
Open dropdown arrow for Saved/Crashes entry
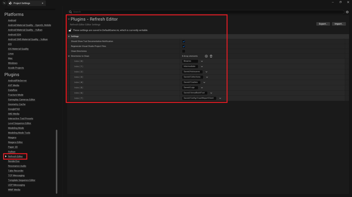204,82
